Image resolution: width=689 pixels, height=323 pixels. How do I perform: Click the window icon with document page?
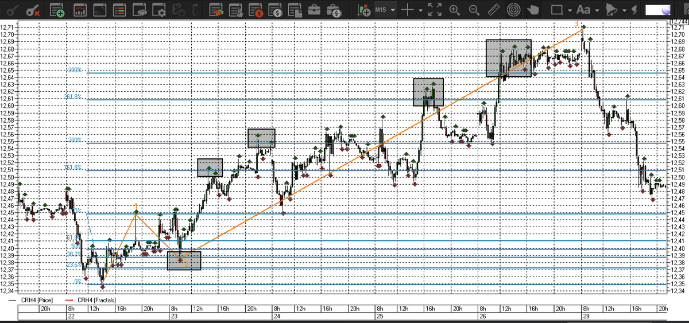295,10
